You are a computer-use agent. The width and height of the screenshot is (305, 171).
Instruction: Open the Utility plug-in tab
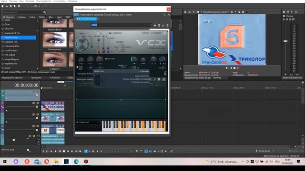pyautogui.click(x=42, y=17)
